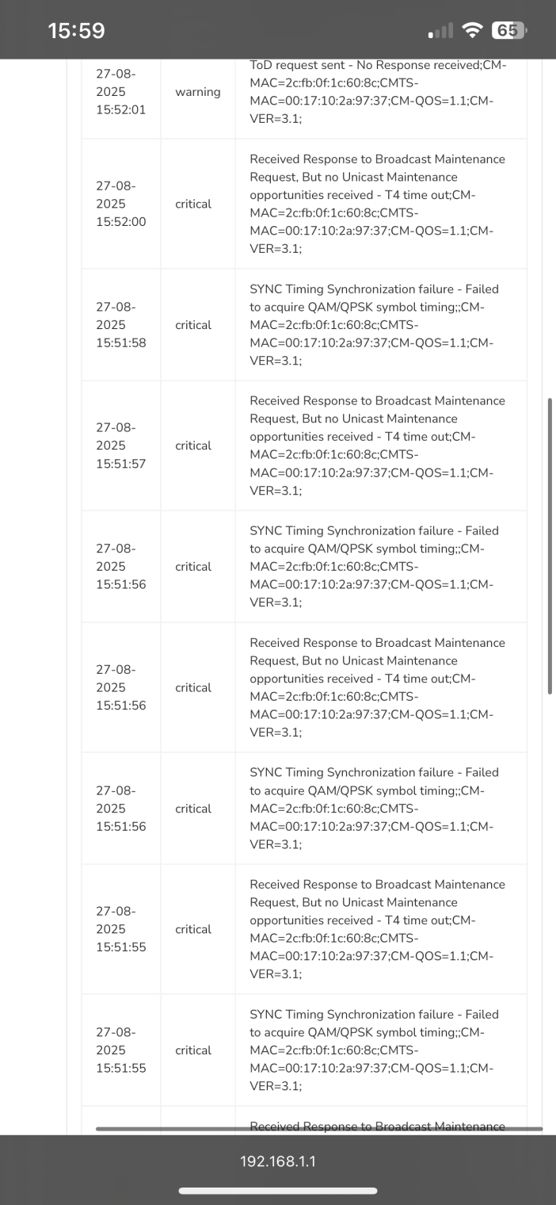Click the vertical page scrollbar thumb

(550, 547)
